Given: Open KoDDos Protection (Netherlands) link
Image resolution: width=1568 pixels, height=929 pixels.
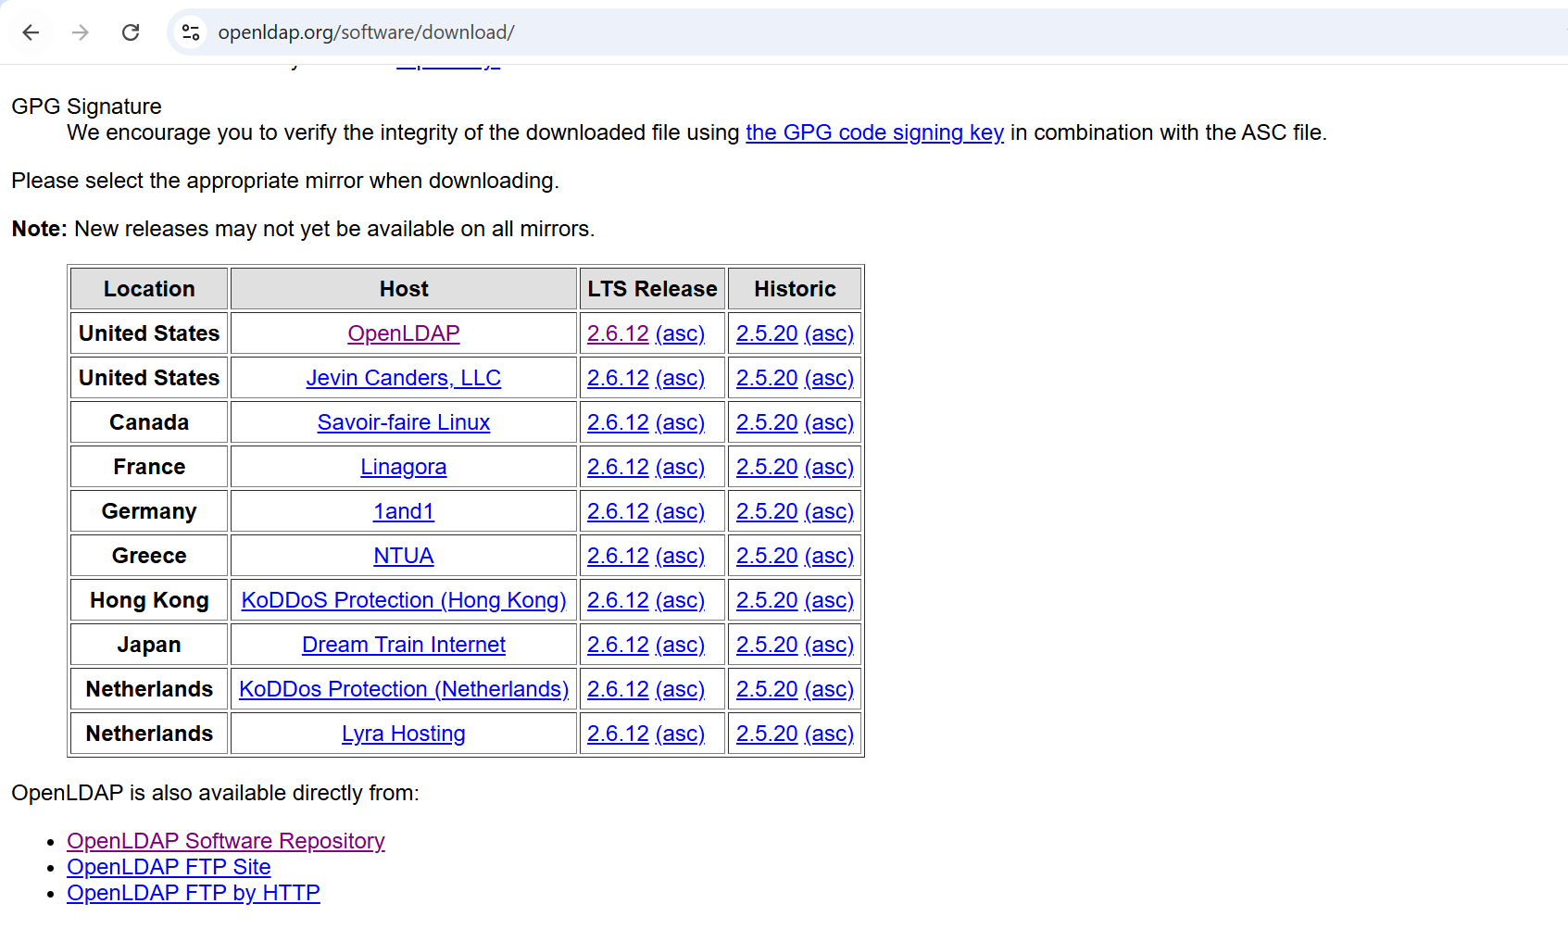Looking at the screenshot, I should point(403,689).
